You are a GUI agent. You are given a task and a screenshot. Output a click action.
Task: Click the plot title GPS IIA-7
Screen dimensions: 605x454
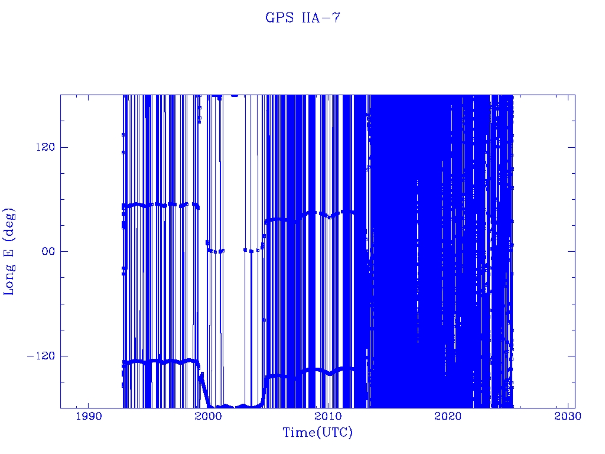point(303,18)
